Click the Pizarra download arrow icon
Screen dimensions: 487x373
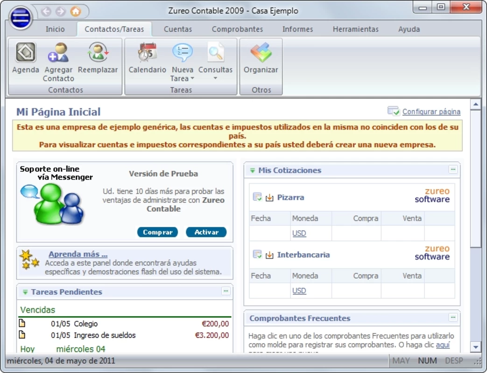pos(269,198)
